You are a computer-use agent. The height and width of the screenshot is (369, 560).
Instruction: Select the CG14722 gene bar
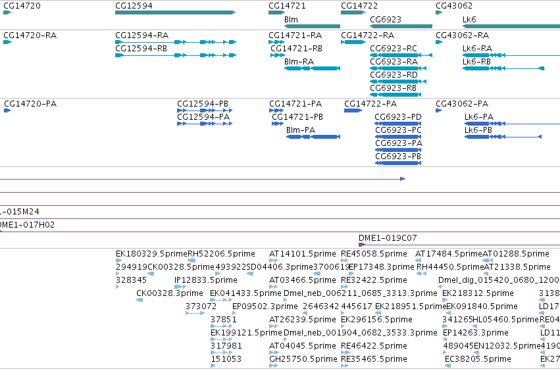click(353, 12)
